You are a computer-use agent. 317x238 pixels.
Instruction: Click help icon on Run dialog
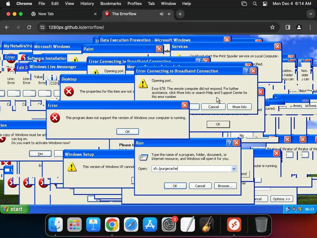pos(229,143)
